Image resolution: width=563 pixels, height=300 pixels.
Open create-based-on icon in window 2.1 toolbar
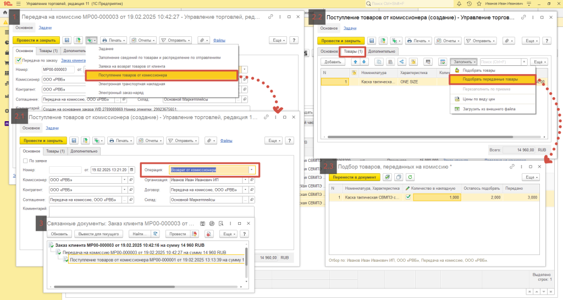tap(98, 141)
